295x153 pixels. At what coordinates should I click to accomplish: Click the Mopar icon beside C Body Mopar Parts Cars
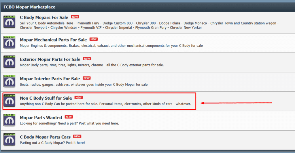pos(9,139)
